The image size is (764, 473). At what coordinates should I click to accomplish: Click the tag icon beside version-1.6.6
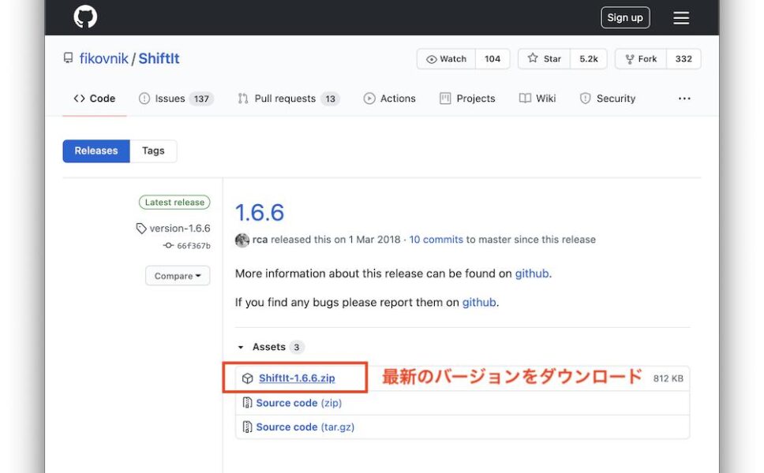tap(140, 228)
